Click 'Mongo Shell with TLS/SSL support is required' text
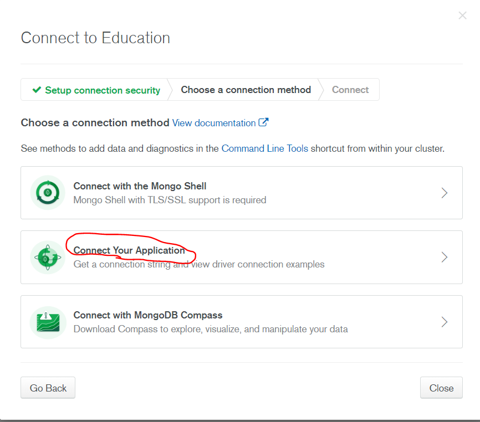 click(x=170, y=200)
